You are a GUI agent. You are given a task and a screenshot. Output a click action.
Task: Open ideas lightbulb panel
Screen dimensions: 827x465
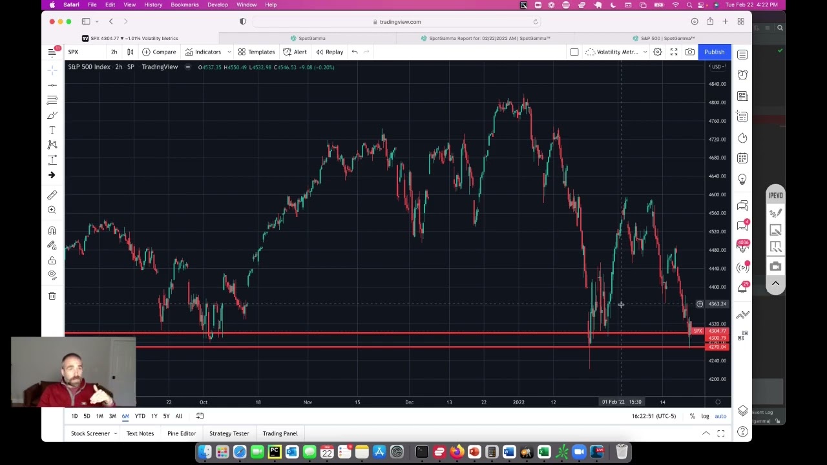click(x=742, y=179)
